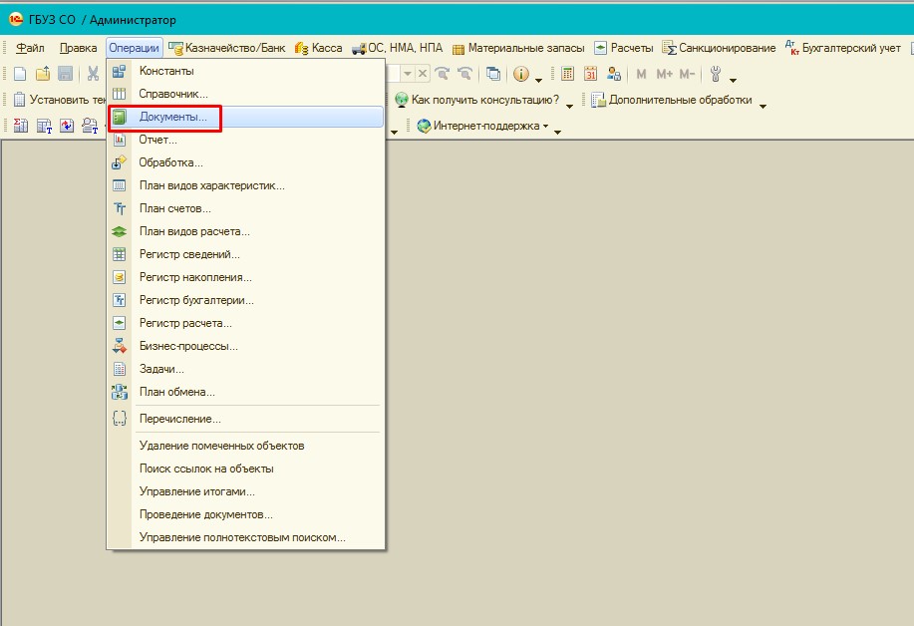
Task: Open the calculator icon in toolbar
Action: click(x=567, y=74)
